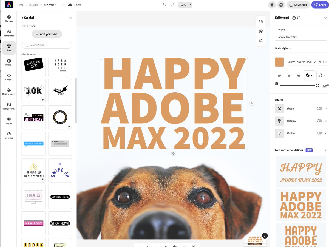Image resolution: width=329 pixels, height=247 pixels.
Task: Click the Search Social input field
Action: (x=47, y=45)
